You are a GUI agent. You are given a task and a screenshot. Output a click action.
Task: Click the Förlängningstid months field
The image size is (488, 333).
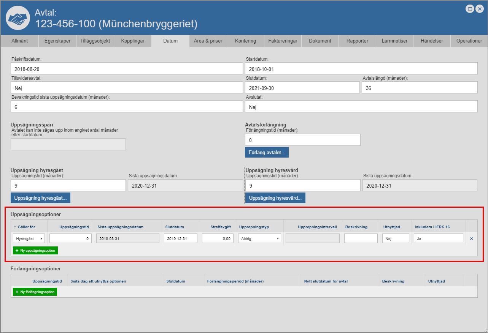click(x=302, y=140)
